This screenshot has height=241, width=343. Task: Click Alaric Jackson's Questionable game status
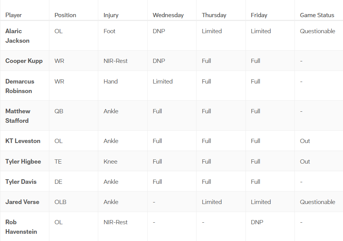click(317, 31)
